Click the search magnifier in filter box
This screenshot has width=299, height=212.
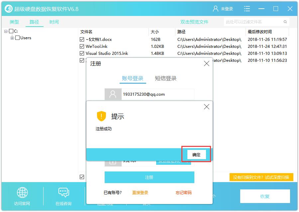click(x=285, y=22)
